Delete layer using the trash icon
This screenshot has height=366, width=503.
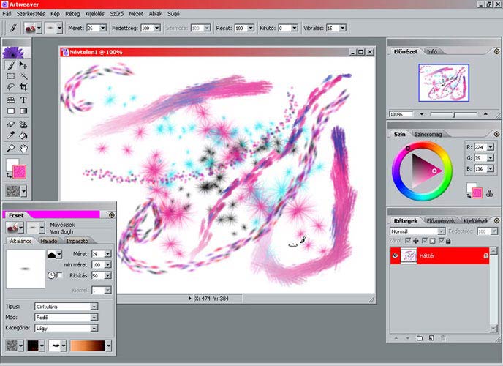(443, 338)
